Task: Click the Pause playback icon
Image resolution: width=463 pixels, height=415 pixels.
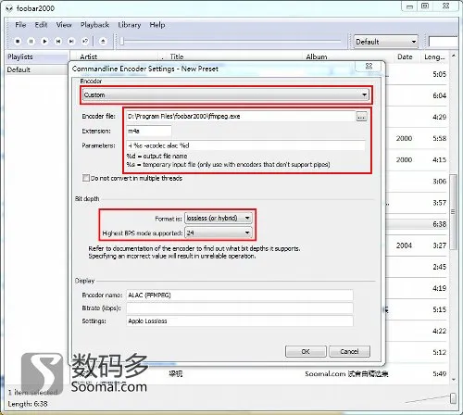Action: [x=31, y=41]
